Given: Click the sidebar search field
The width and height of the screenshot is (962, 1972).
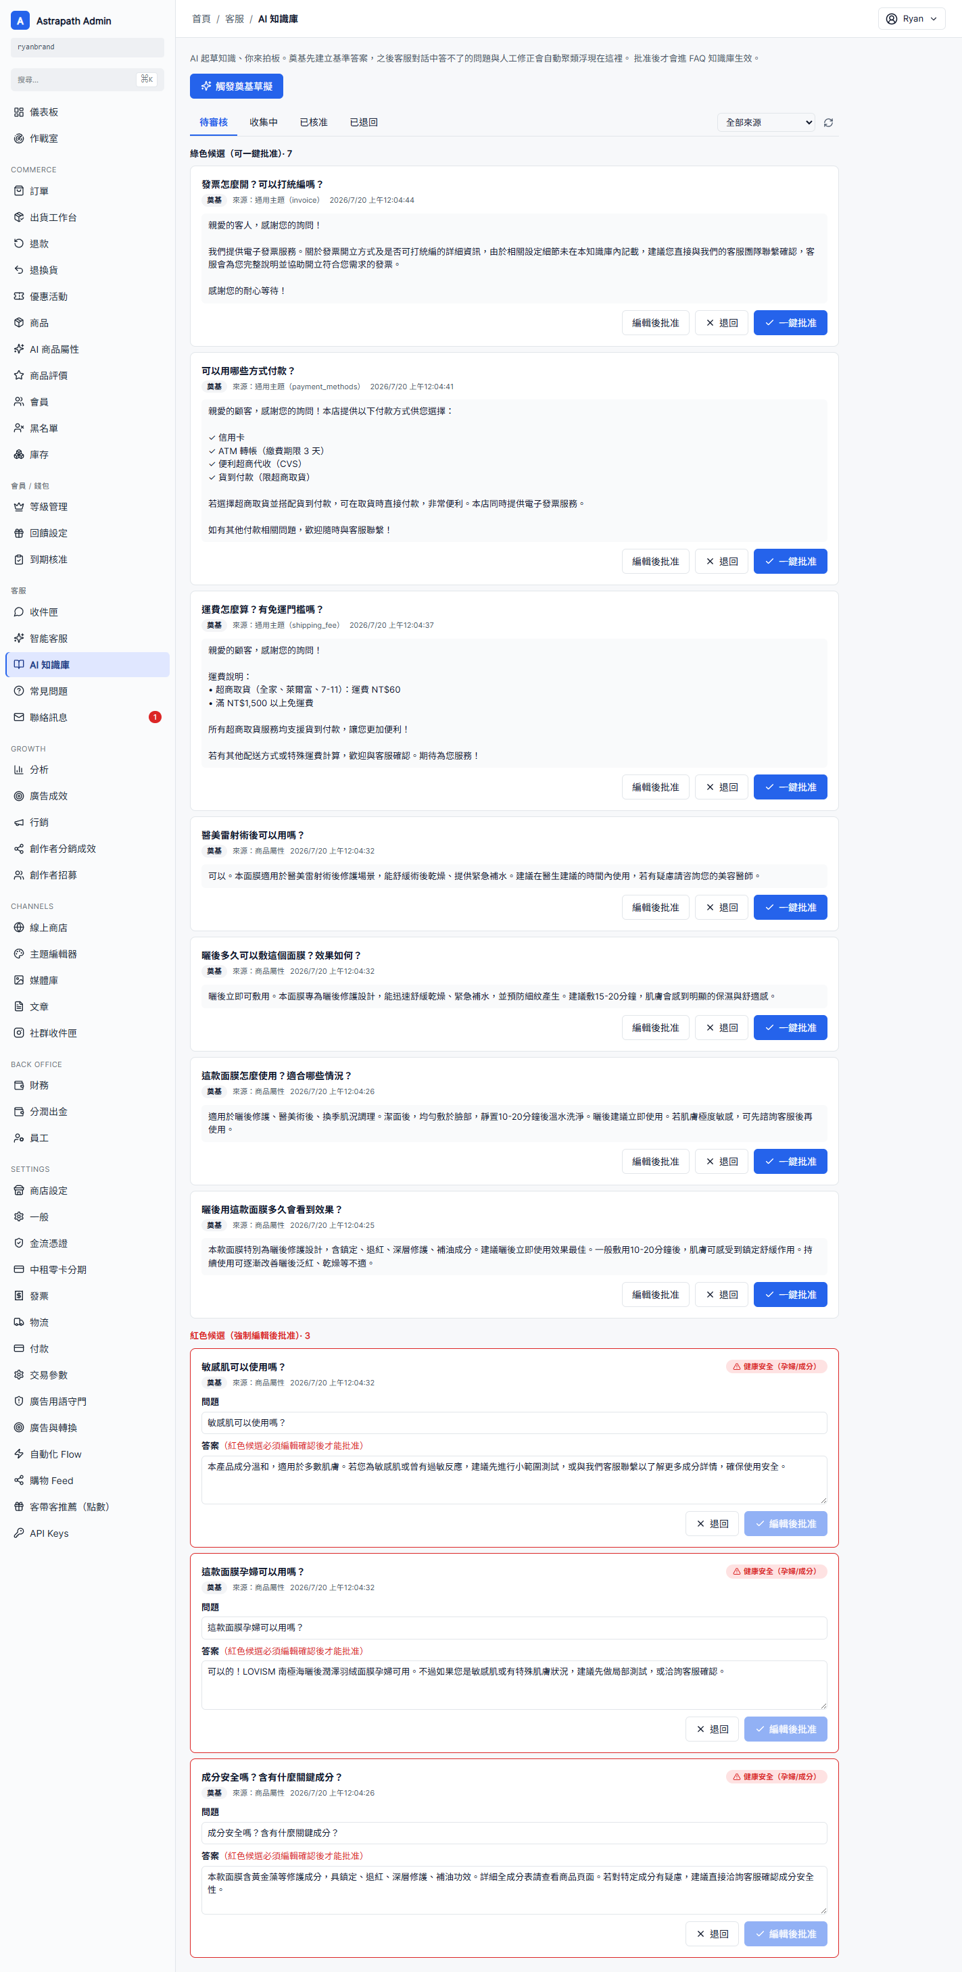Looking at the screenshot, I should pos(87,80).
